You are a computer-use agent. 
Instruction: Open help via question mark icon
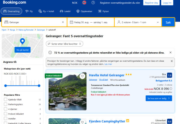93,3
